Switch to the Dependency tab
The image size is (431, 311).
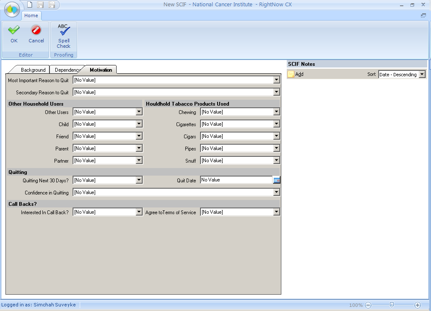click(67, 70)
